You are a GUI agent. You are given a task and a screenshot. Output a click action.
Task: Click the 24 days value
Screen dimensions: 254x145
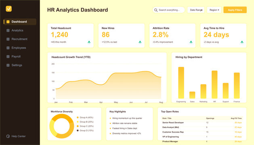tap(216, 35)
